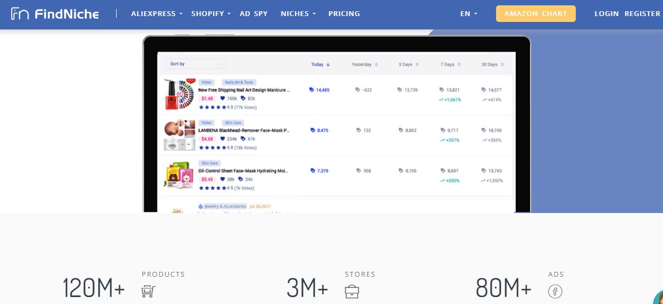
Task: Open LANBENA Blackhead-Remover Face-Mask title
Action: 244,130
